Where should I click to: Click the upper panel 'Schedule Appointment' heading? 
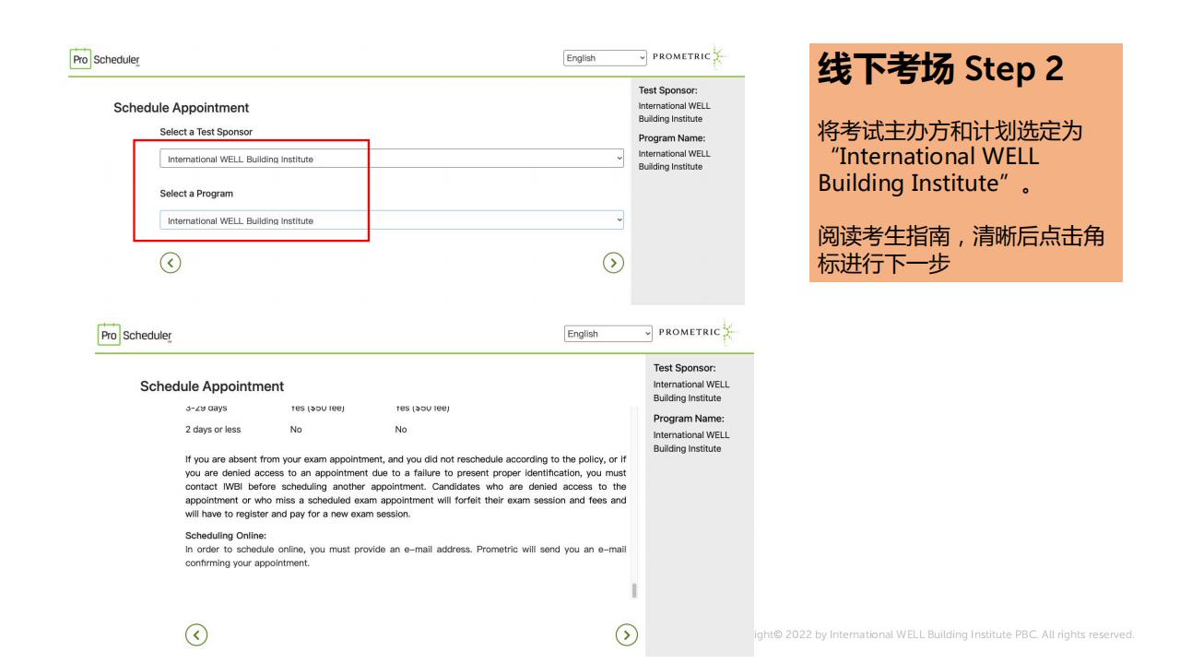pos(182,108)
